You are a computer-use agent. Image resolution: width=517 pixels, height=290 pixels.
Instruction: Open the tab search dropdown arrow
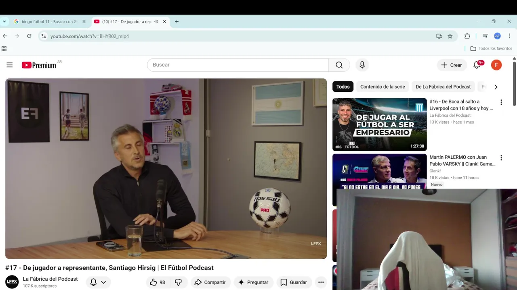tap(4, 22)
